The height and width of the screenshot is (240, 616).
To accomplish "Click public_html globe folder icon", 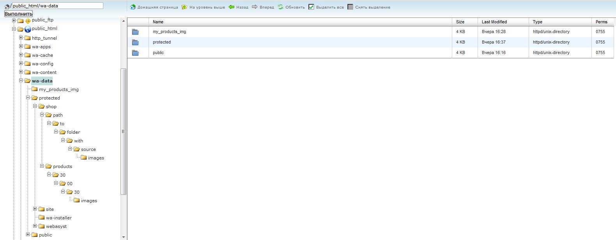I will click(28, 29).
